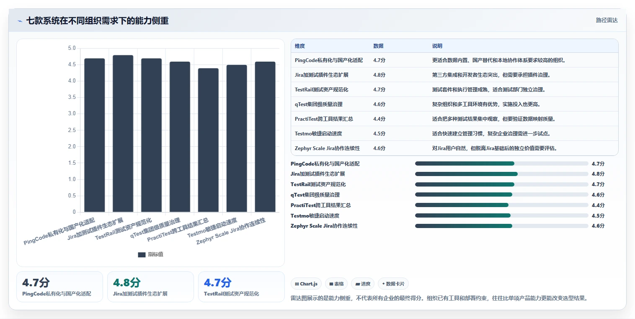Open the PingCode私有化与国产化适配 4.7分 data card
This screenshot has height=319, width=635.
coord(59,287)
